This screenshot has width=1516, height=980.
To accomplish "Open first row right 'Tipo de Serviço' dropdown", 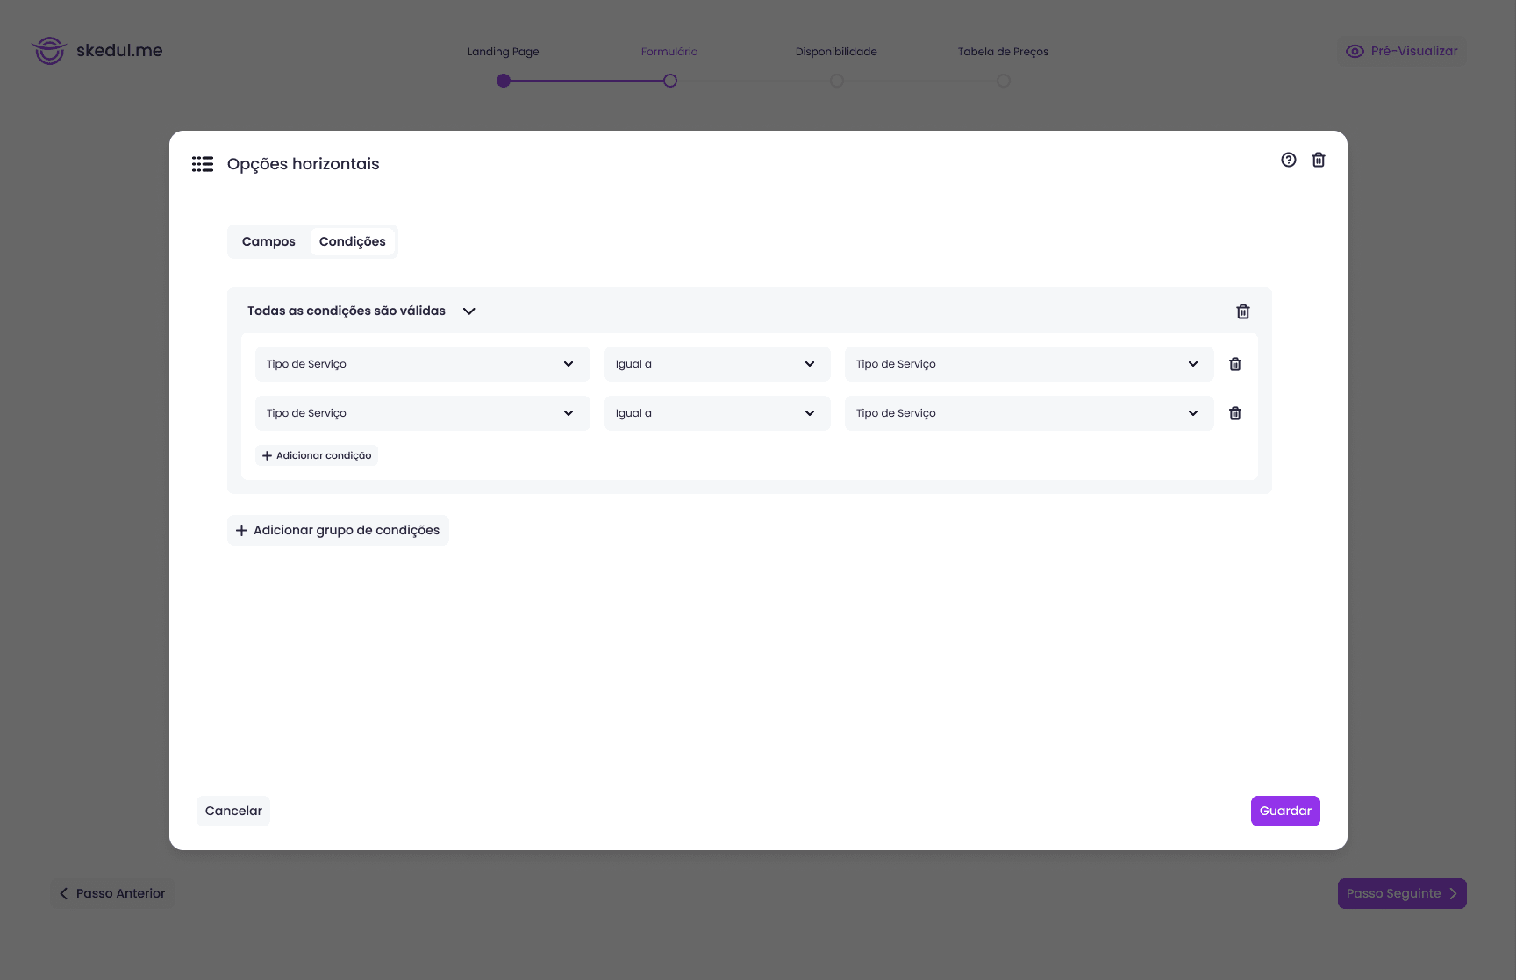I will point(1029,364).
